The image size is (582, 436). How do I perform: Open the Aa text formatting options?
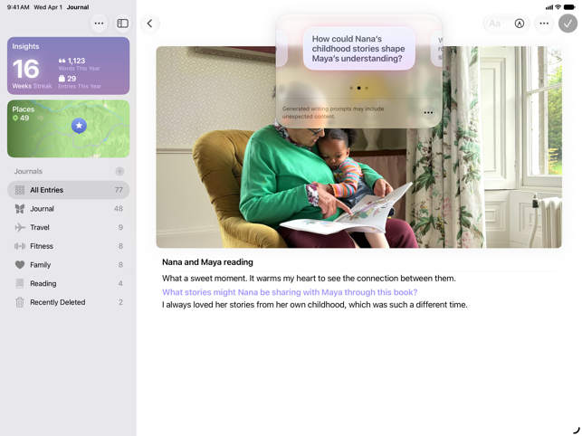494,24
